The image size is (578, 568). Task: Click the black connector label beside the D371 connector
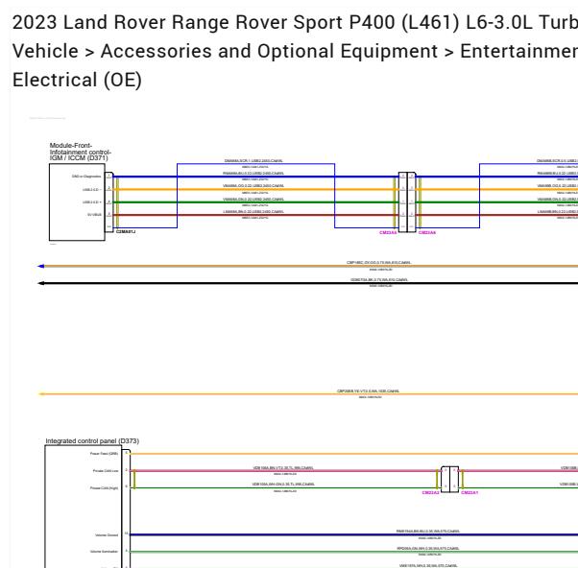[x=126, y=231]
